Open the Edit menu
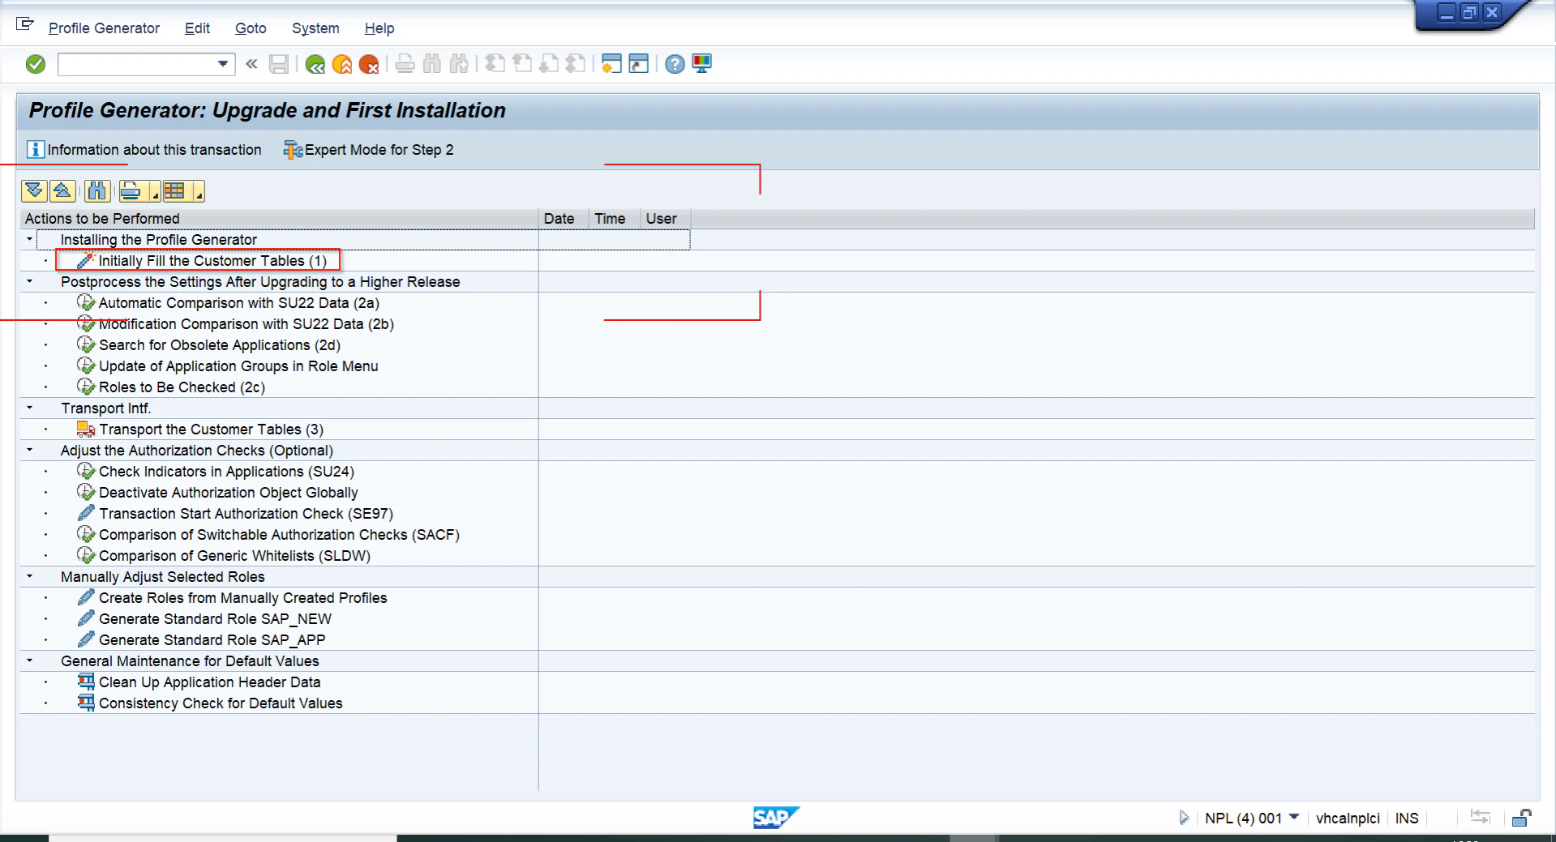Screen dimensions: 1556x842 coord(197,28)
